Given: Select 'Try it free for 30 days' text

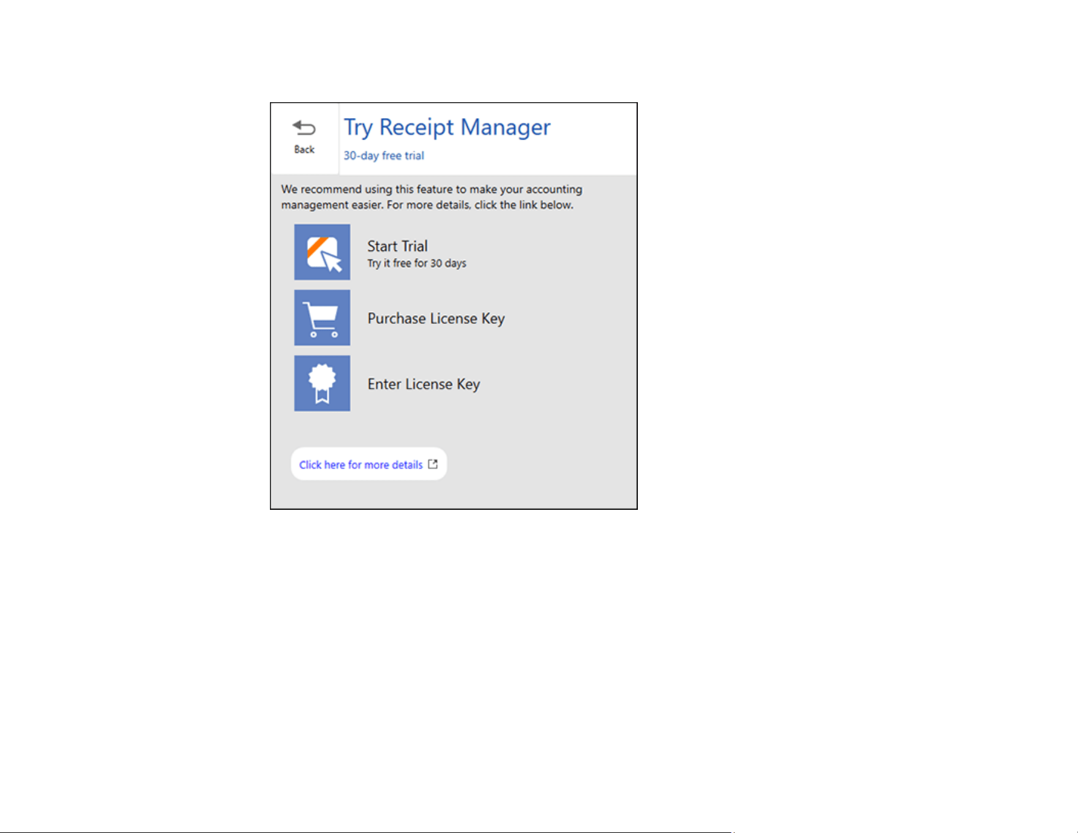Looking at the screenshot, I should pyautogui.click(x=416, y=263).
